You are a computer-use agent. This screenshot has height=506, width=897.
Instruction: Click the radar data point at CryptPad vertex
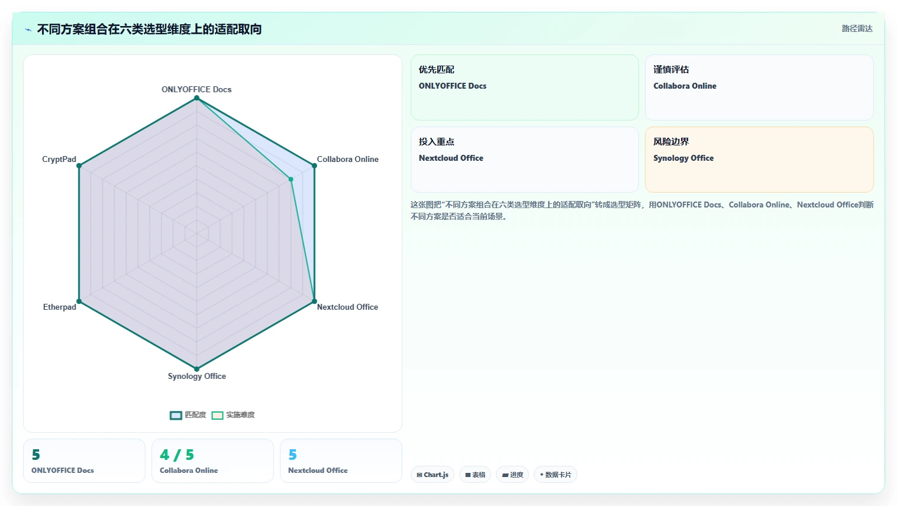(79, 166)
